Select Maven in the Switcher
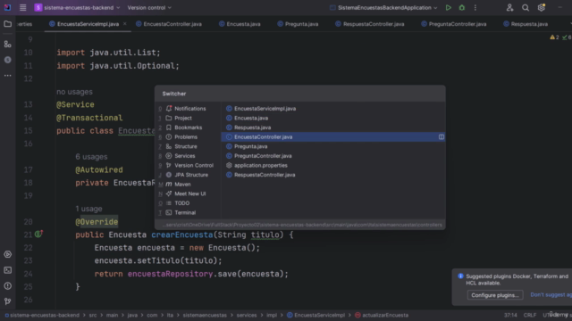The width and height of the screenshot is (572, 321). (188, 185)
